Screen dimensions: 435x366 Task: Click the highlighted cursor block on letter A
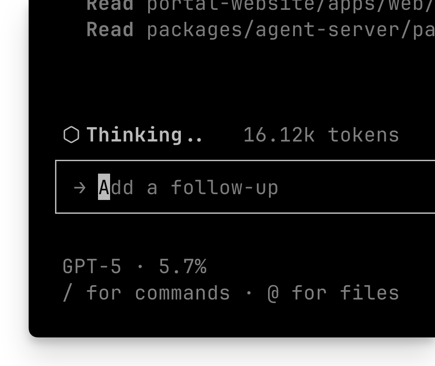[104, 187]
